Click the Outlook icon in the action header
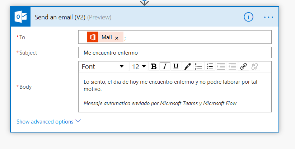 20,17
